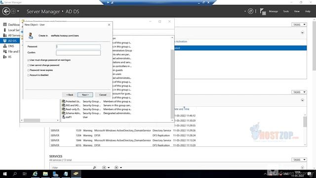This screenshot has height=178, width=316.
Task: Click the Confirm password field
Action: pyautogui.click(x=78, y=53)
